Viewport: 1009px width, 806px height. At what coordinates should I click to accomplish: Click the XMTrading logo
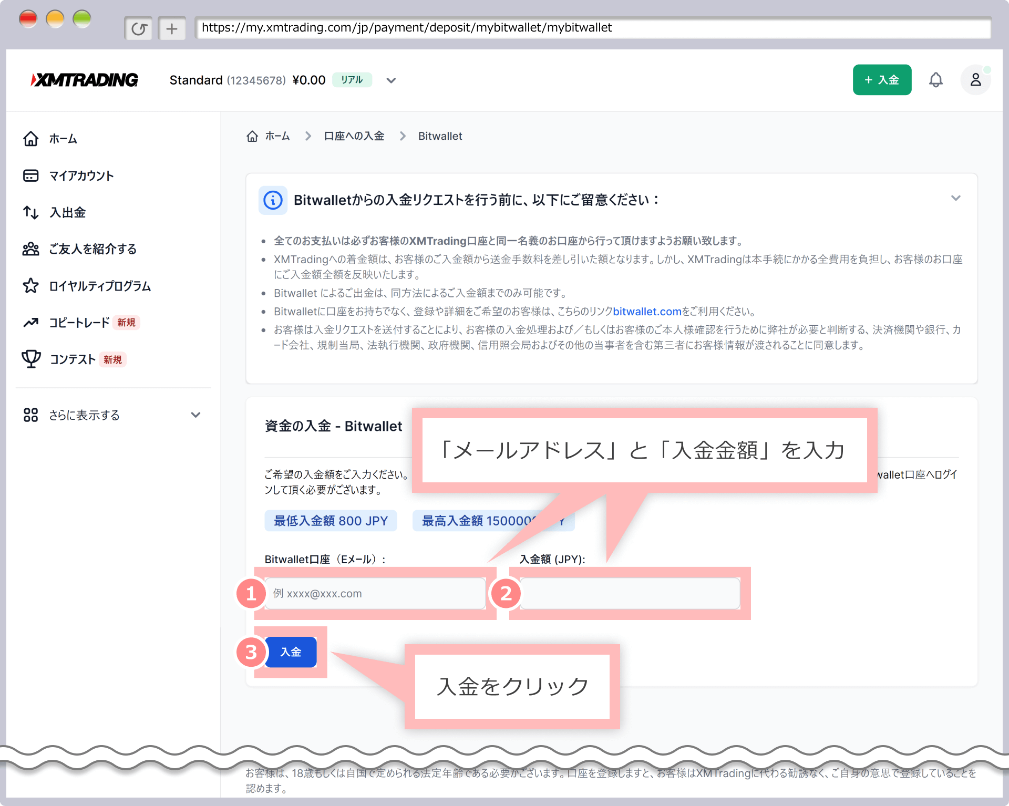point(85,80)
